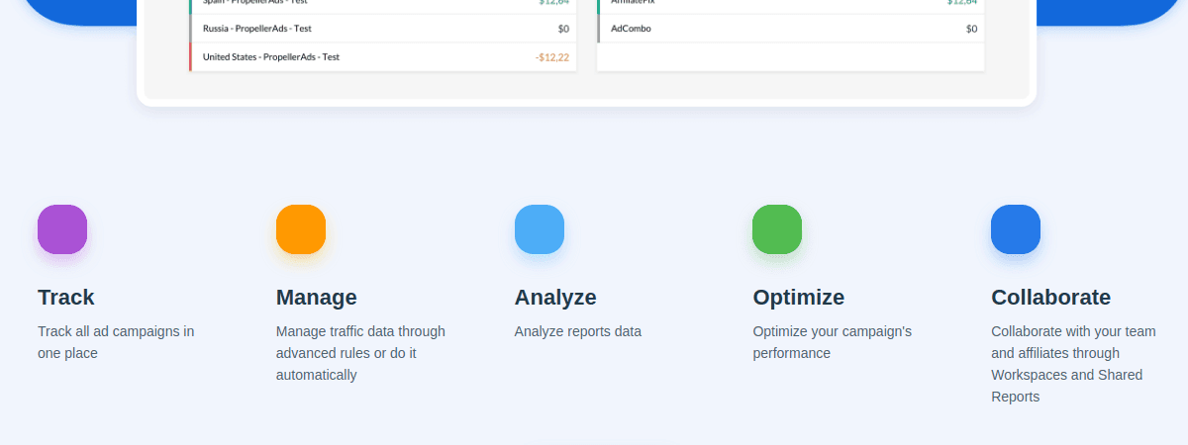
Task: Click "Collaborate with your team" description paragraph
Action: (1073, 364)
